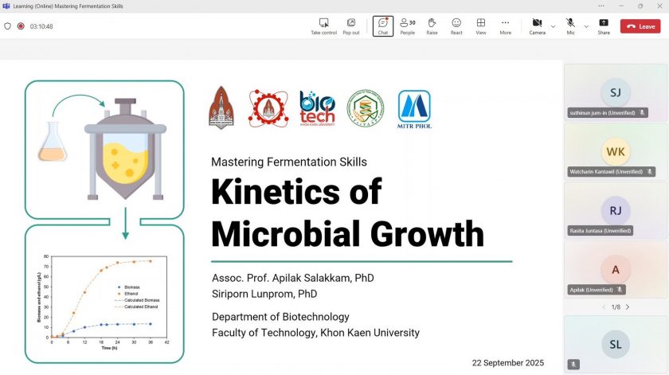
Task: Click the red recording indicator
Action: coord(21,26)
